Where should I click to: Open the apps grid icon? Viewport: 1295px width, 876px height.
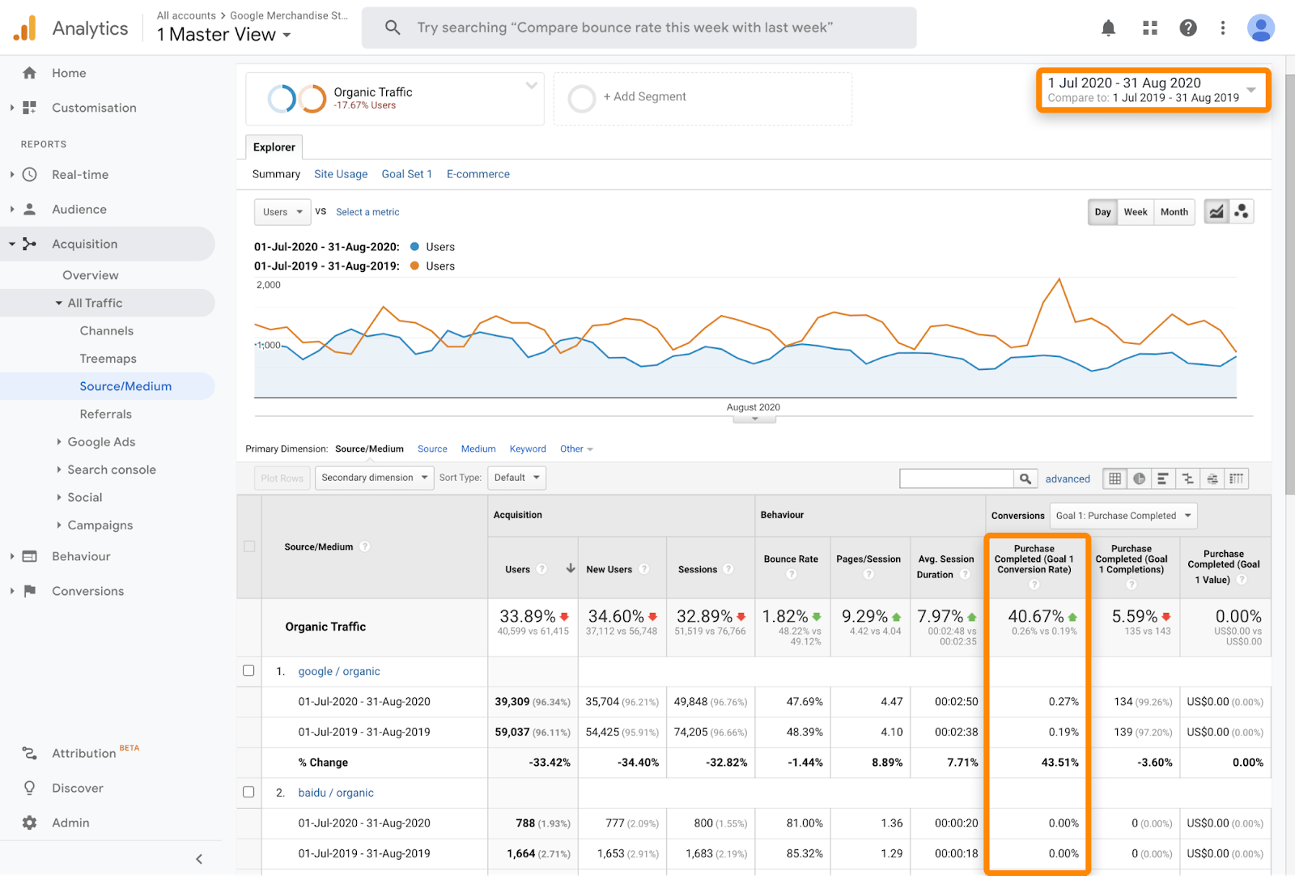pos(1149,28)
